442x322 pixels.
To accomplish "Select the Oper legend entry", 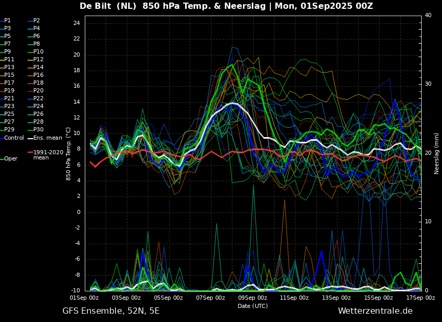I will pyautogui.click(x=11, y=159).
